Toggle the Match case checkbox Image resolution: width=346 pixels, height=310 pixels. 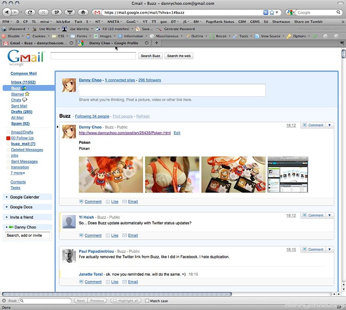(147, 301)
